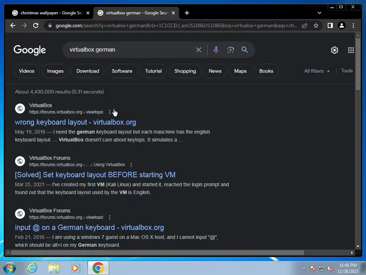Launch Internet Explorer from taskbar
This screenshot has width=366, height=275.
tap(32, 268)
